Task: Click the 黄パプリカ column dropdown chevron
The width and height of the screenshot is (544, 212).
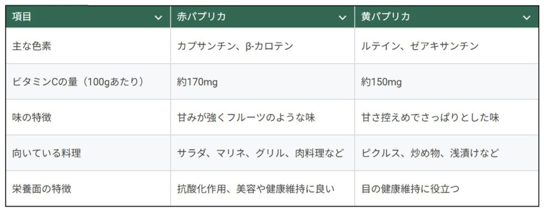Action: point(526,17)
